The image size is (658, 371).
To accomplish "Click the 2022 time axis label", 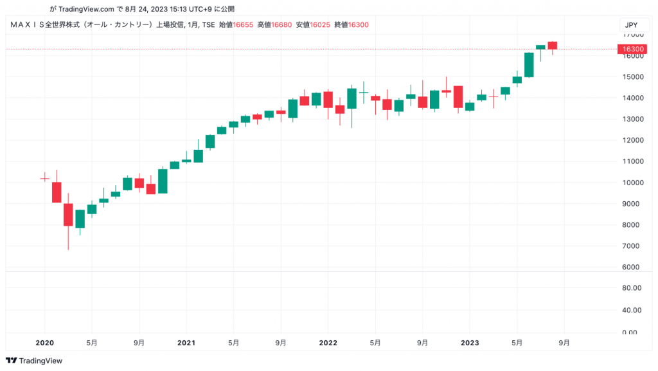I will tap(328, 343).
